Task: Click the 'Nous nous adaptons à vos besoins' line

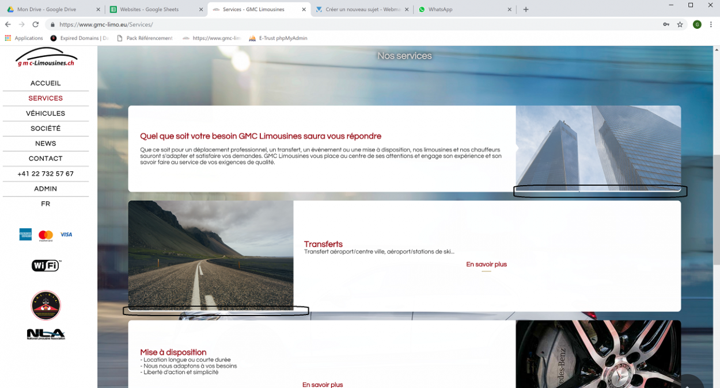Action: click(188, 366)
